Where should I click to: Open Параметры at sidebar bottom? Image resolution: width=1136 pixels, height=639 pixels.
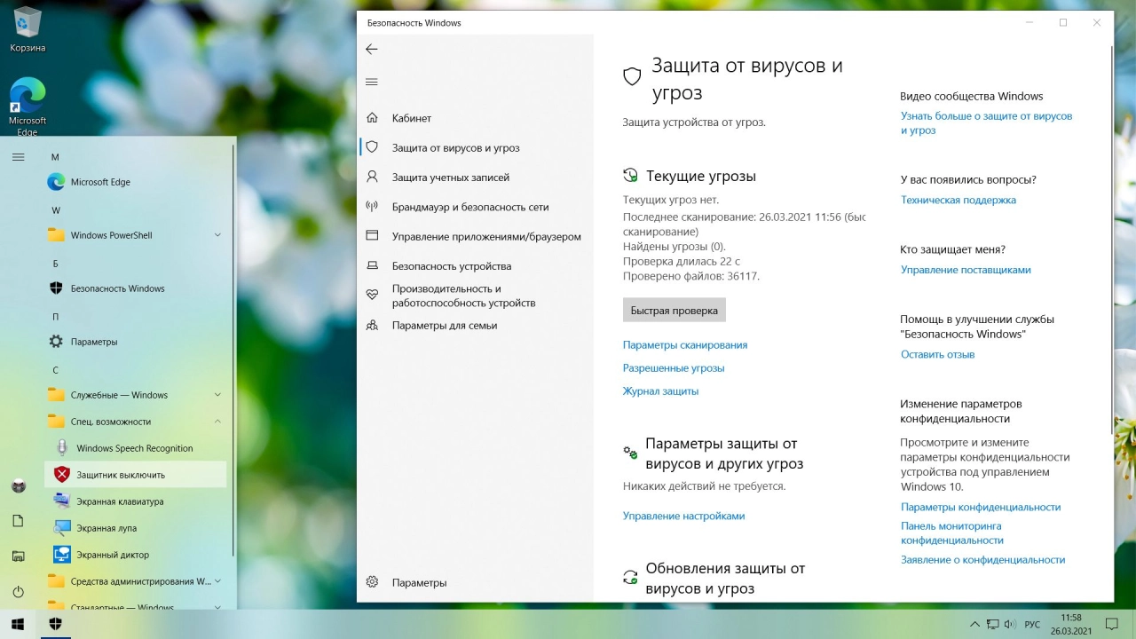[475, 582]
